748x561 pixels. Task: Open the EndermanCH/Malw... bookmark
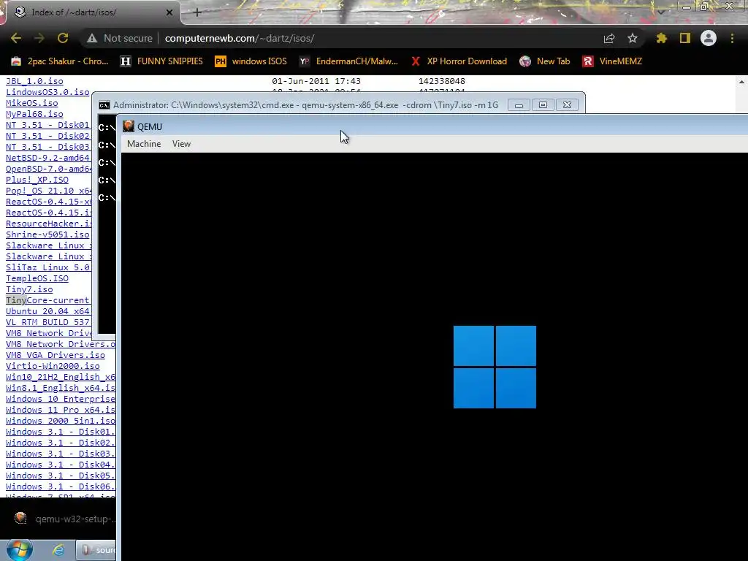[x=348, y=61]
